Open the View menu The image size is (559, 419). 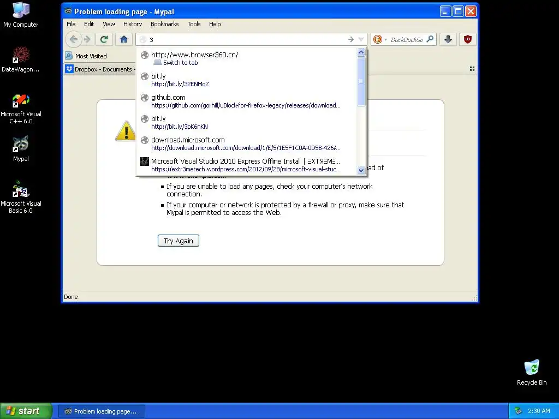pos(109,24)
